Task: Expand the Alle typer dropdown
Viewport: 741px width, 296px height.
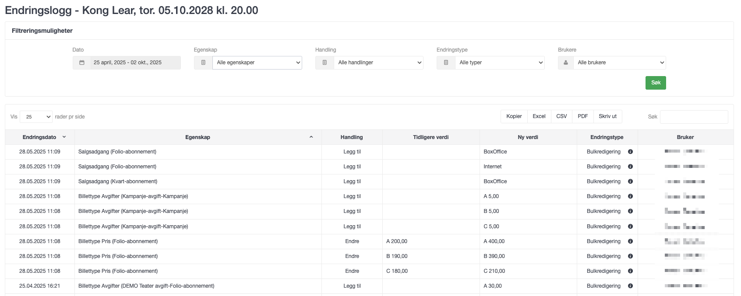Action: [x=500, y=63]
